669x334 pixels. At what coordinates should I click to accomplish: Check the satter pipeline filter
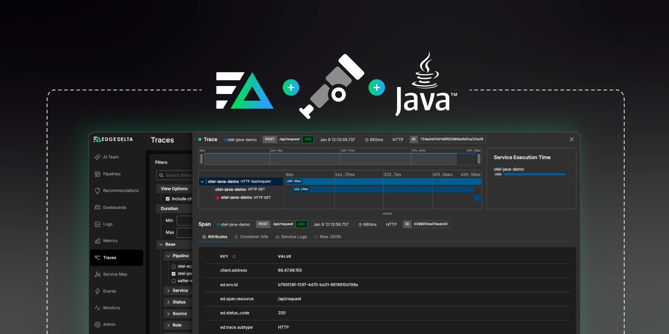[174, 281]
